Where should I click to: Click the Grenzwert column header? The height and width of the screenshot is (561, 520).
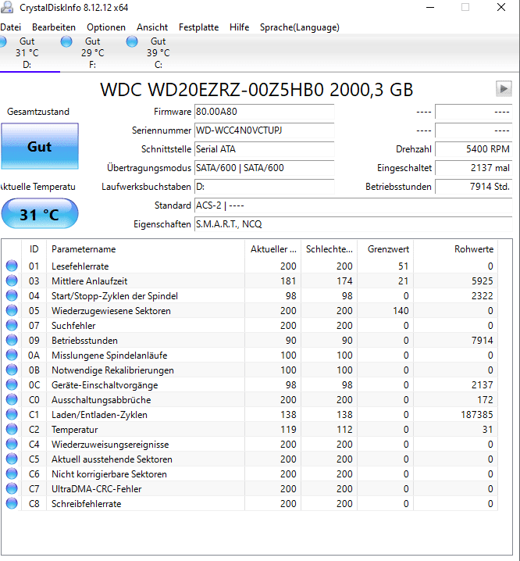tap(386, 249)
